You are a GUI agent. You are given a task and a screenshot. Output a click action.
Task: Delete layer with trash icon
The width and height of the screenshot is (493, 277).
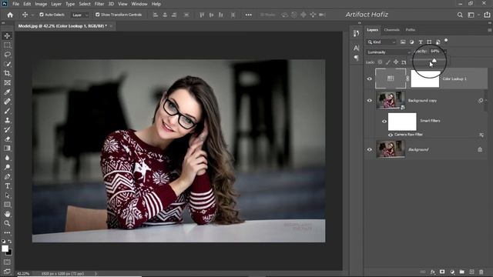point(481,272)
